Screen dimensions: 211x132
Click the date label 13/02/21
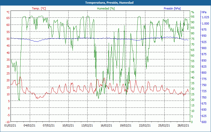87,125
